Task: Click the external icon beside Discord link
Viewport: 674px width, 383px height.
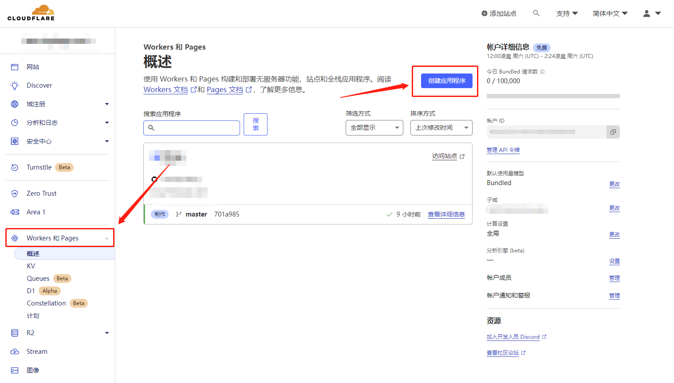Action: tap(544, 337)
